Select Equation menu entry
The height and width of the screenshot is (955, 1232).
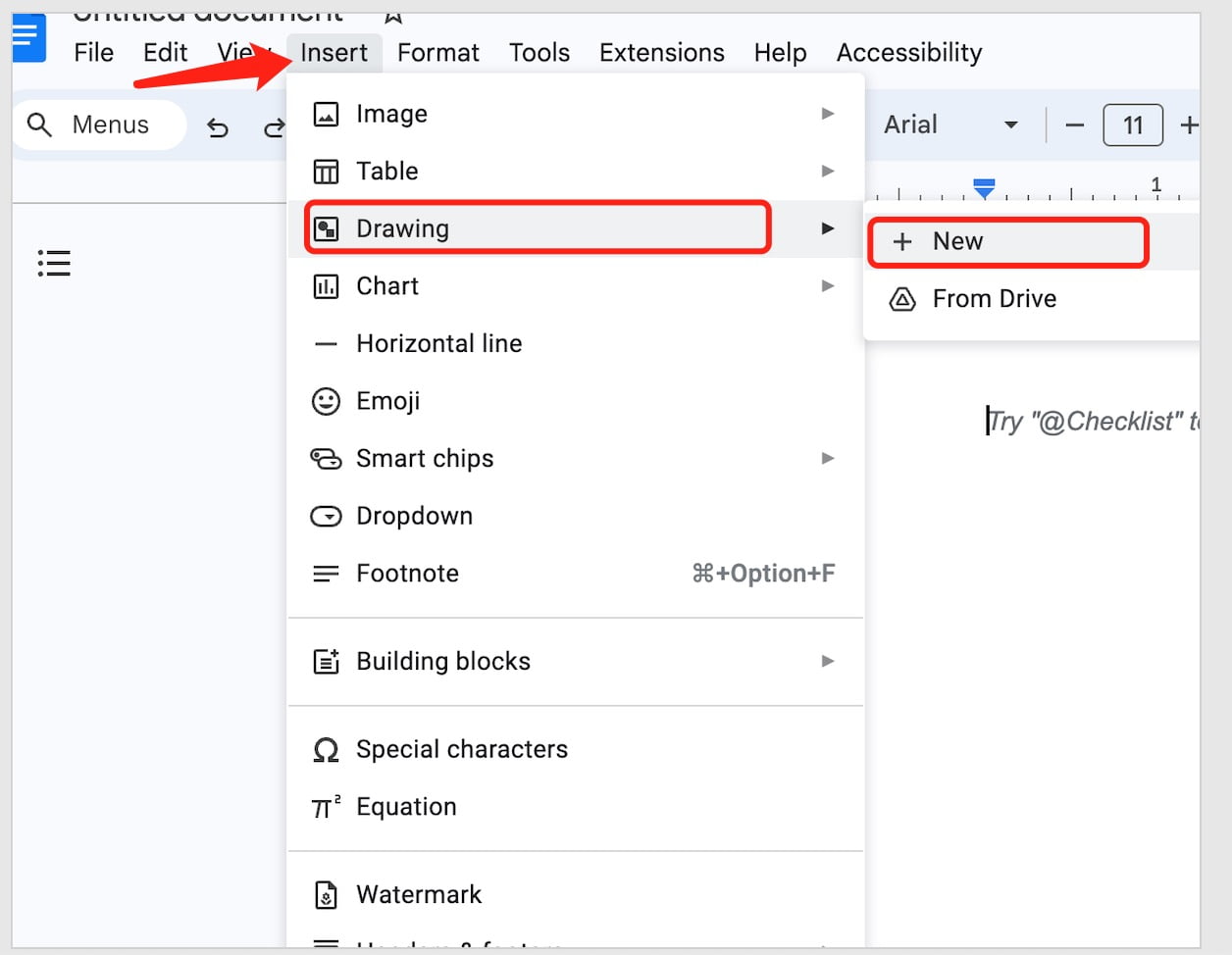[576, 807]
